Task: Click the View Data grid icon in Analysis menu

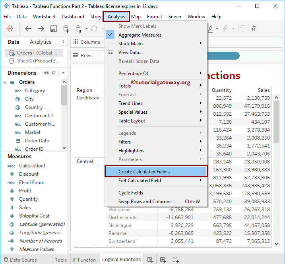Action: [110, 52]
